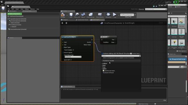Toggle the Ignore Self checkbox
This screenshot has height=105, width=188.
pos(71,60)
